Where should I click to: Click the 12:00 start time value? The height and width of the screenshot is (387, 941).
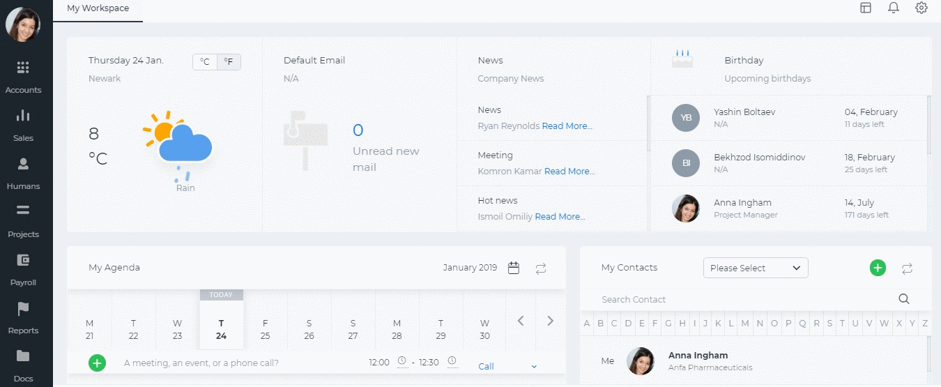[x=378, y=362]
